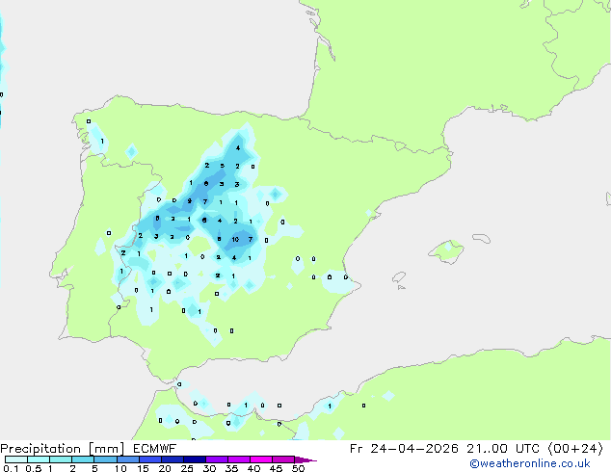This screenshot has width=611, height=472.
Task: Click the 'Precipitation' title word
Action: [x=40, y=449]
